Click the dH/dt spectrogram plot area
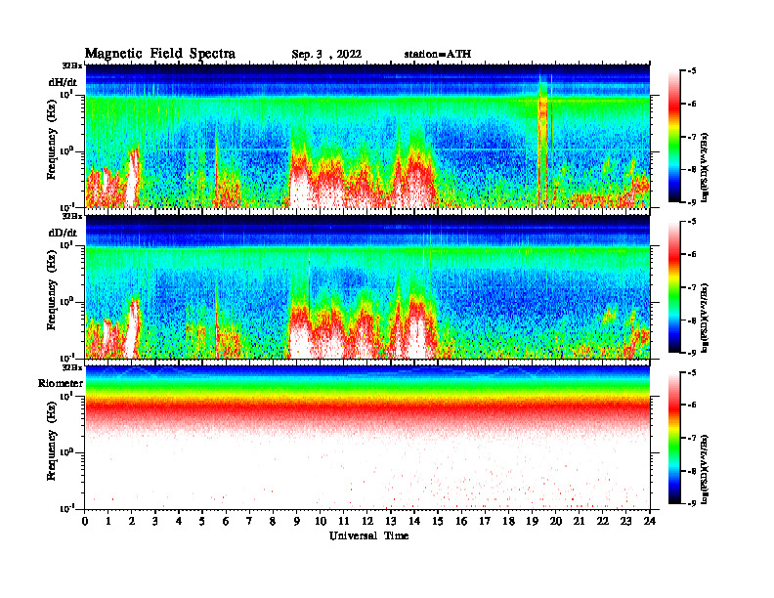The image size is (774, 598). (367, 136)
